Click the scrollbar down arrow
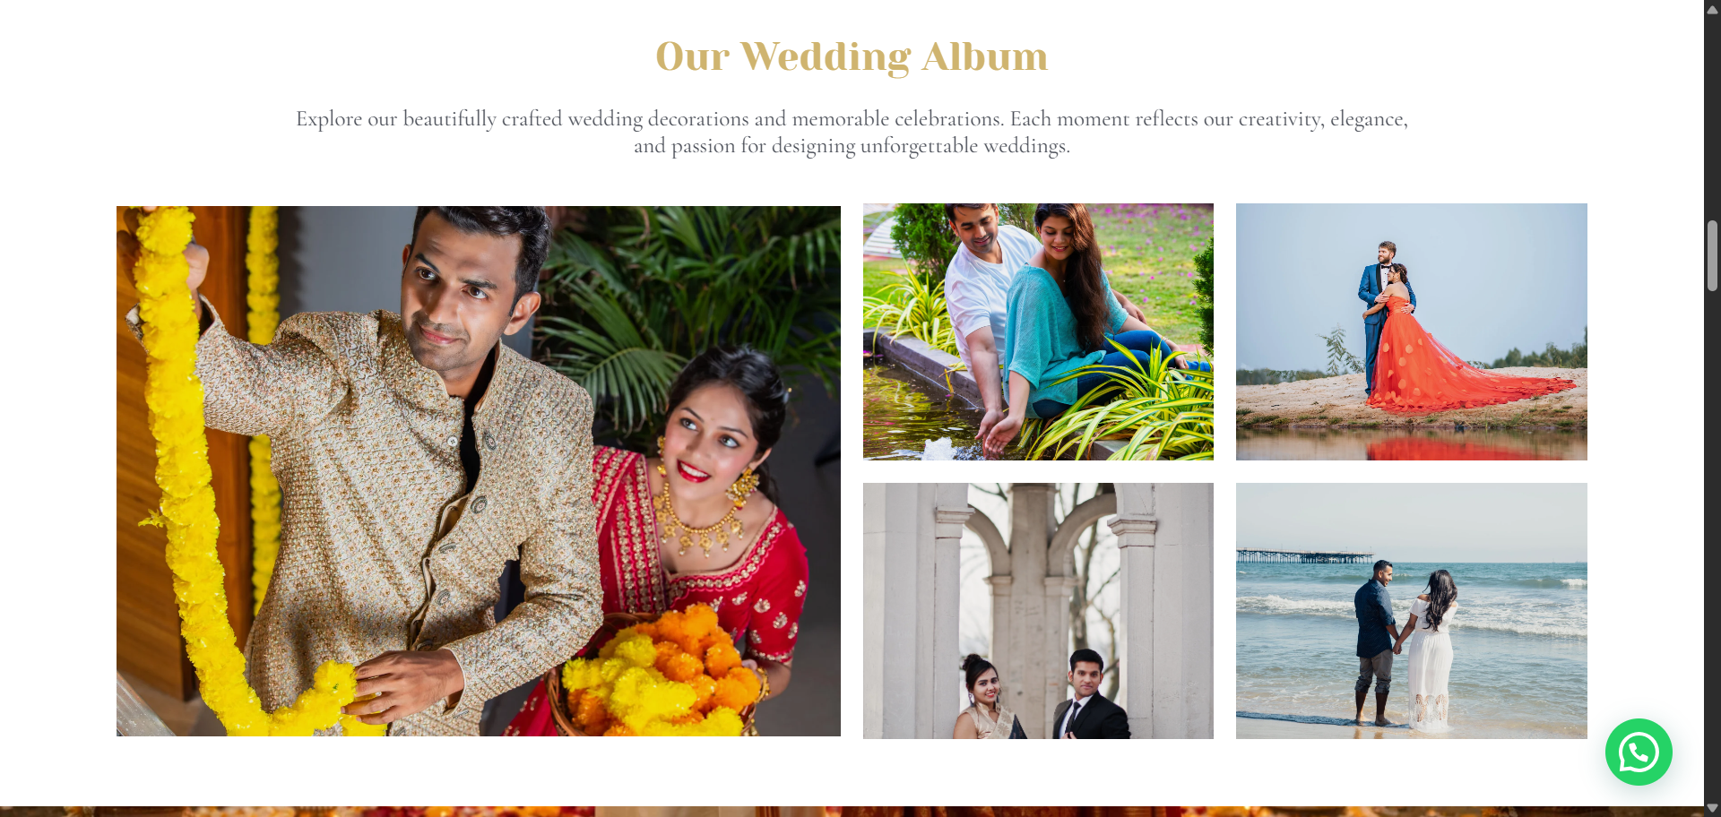Image resolution: width=1721 pixels, height=817 pixels. [x=1712, y=808]
